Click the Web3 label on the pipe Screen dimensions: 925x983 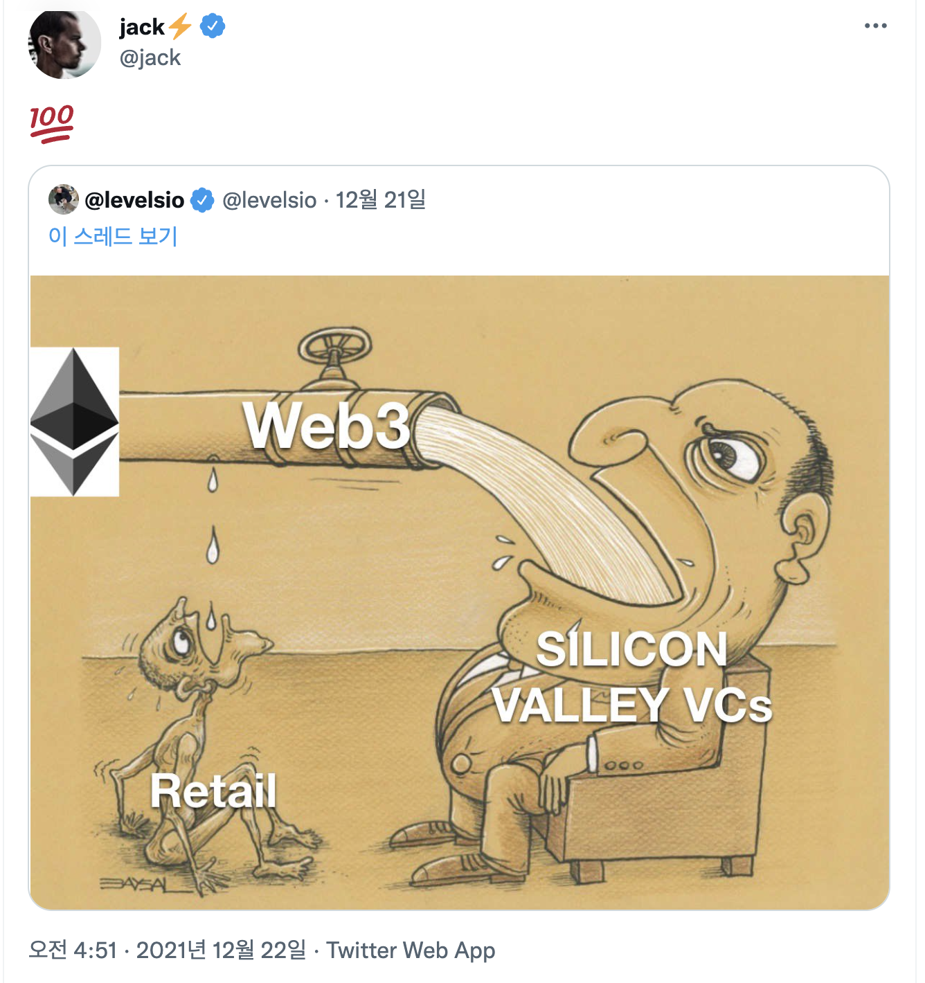(x=326, y=426)
